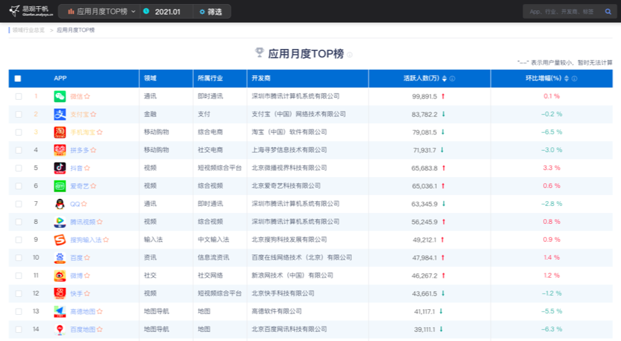
Task: Check the box for rank 4 拼多多
Action: click(x=19, y=150)
